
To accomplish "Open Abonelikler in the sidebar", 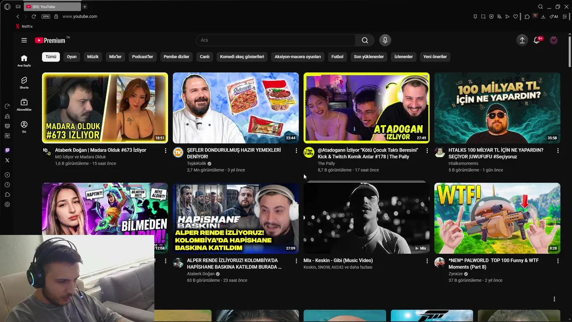I will point(24,105).
